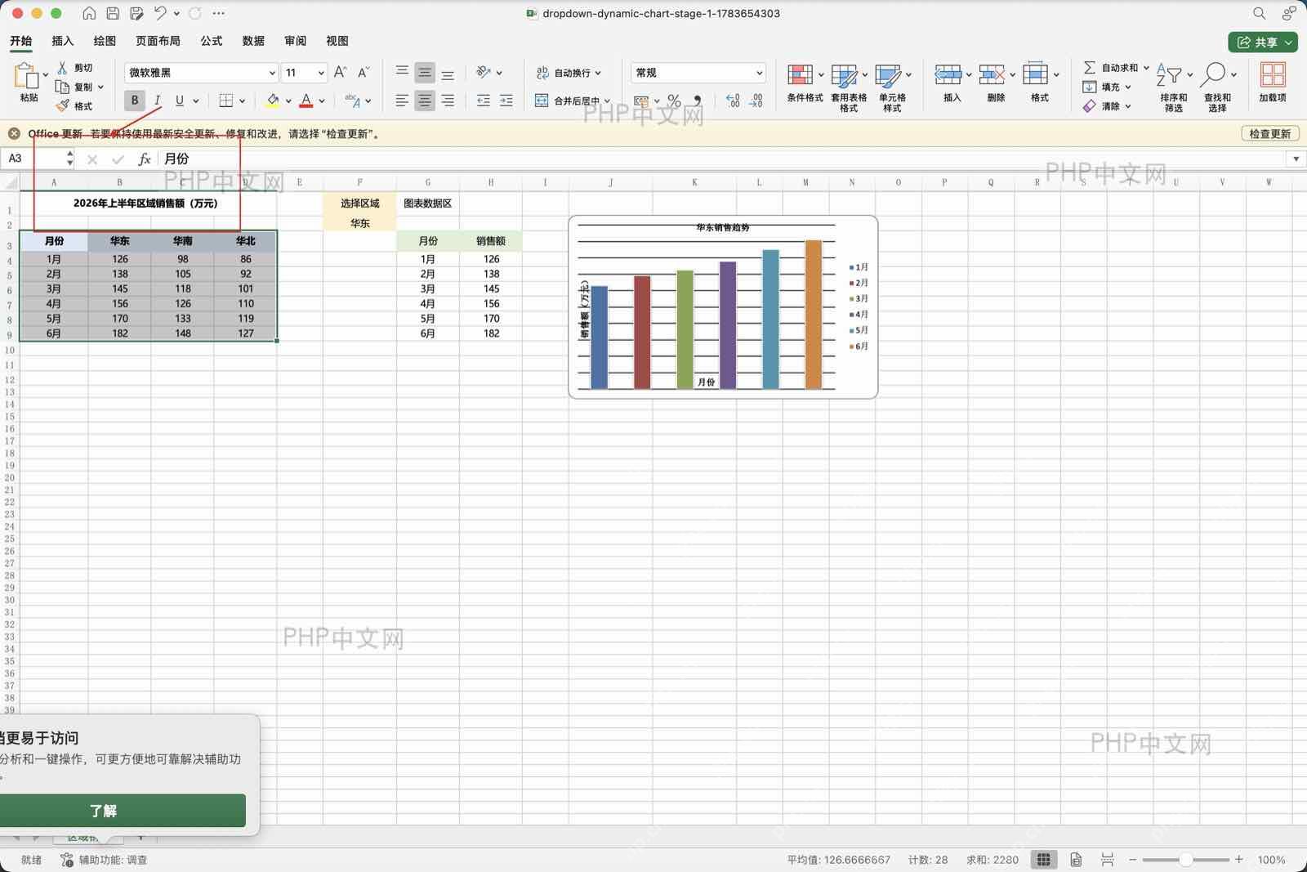Expand the font size dropdown showing 11
This screenshot has width=1307, height=872.
321,73
